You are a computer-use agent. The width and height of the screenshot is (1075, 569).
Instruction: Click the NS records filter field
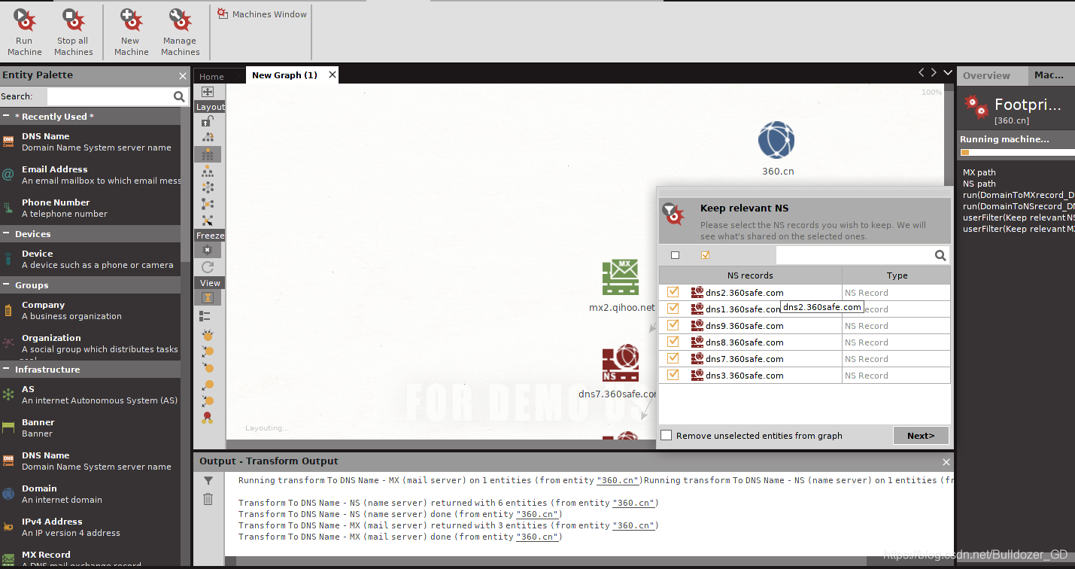[855, 255]
